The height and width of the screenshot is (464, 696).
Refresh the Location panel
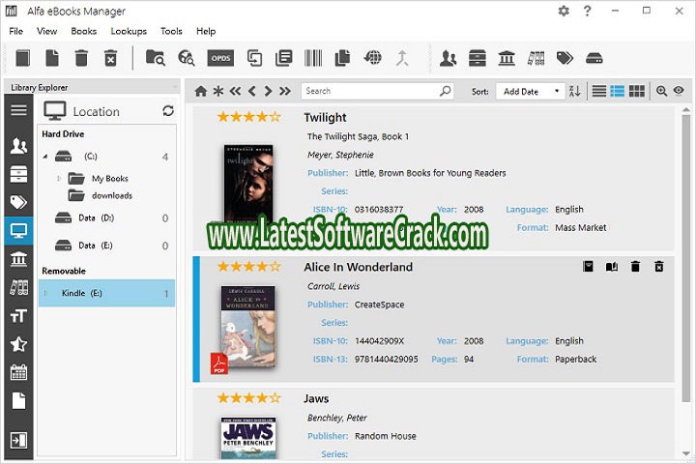(168, 110)
